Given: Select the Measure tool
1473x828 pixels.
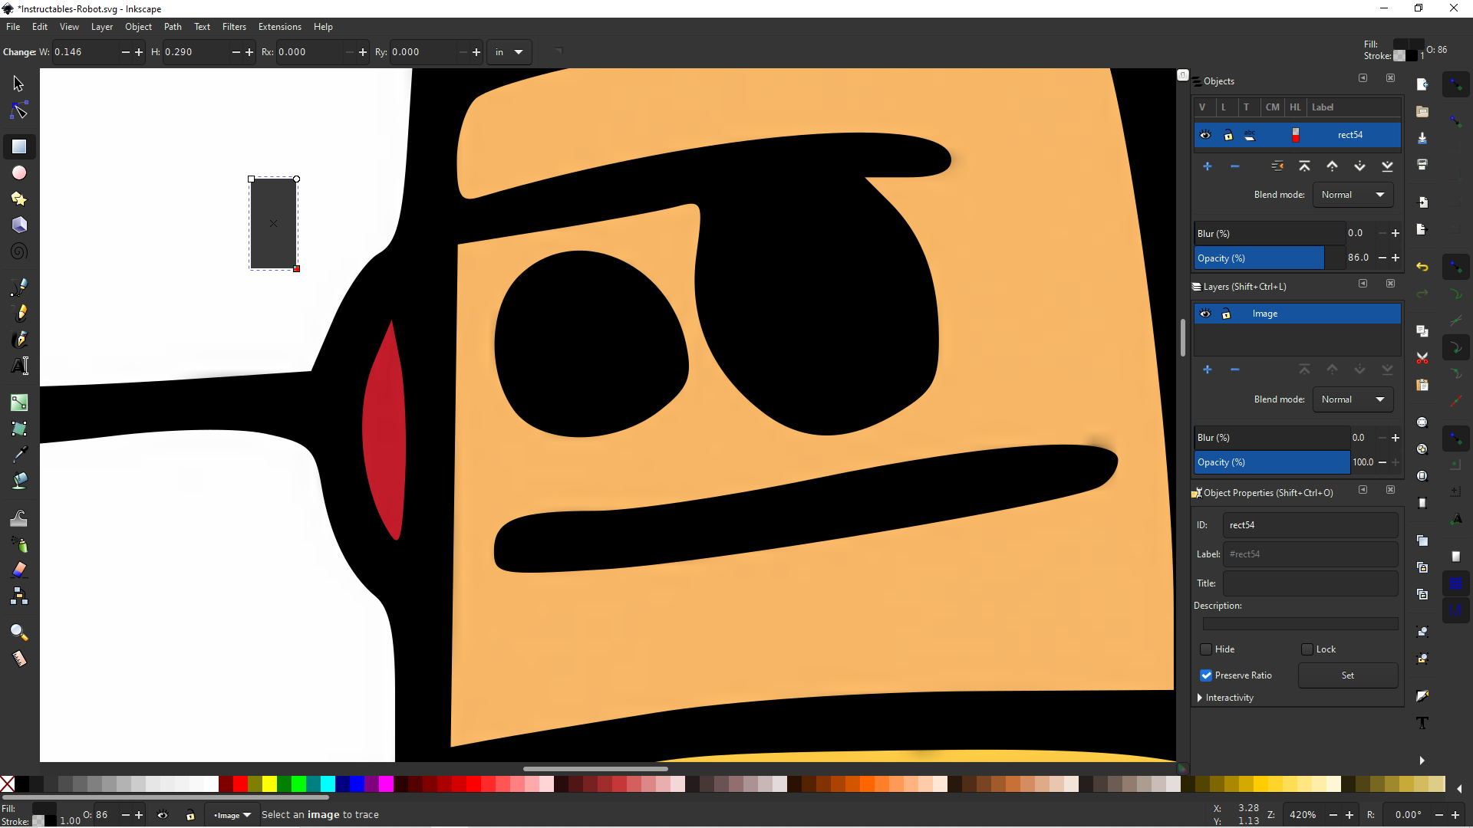Looking at the screenshot, I should (x=18, y=659).
